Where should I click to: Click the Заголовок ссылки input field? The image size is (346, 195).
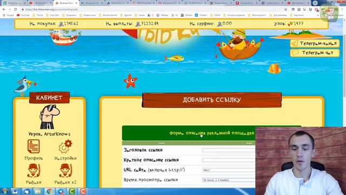coord(229,150)
